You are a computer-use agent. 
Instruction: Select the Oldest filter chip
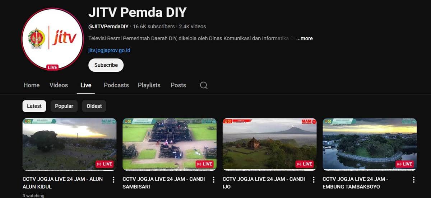[x=94, y=106]
